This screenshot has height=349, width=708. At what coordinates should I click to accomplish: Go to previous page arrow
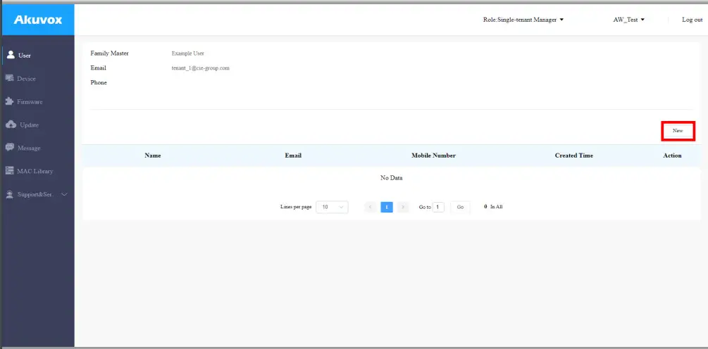(x=371, y=207)
